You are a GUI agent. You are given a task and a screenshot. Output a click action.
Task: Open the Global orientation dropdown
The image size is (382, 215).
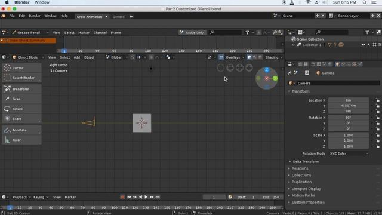117,57
